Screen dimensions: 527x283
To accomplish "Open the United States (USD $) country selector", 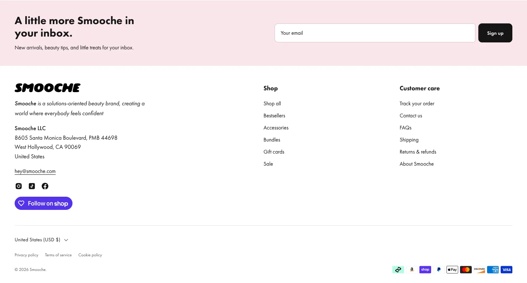I will click(41, 240).
